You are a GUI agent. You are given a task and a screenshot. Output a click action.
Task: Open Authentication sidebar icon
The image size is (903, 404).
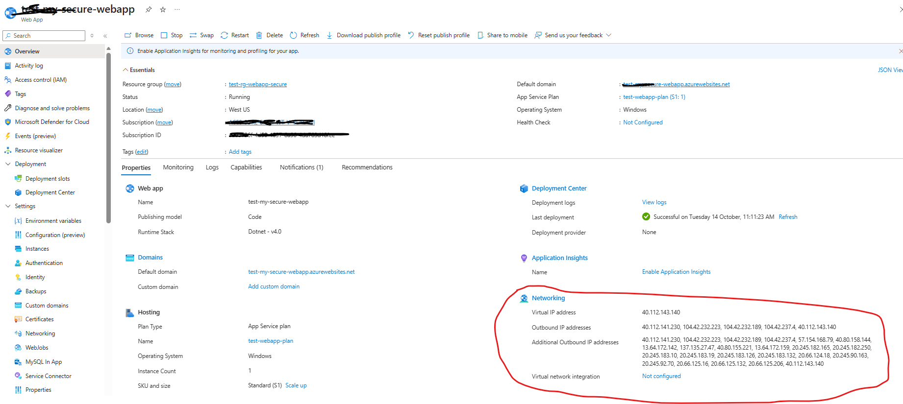18,263
